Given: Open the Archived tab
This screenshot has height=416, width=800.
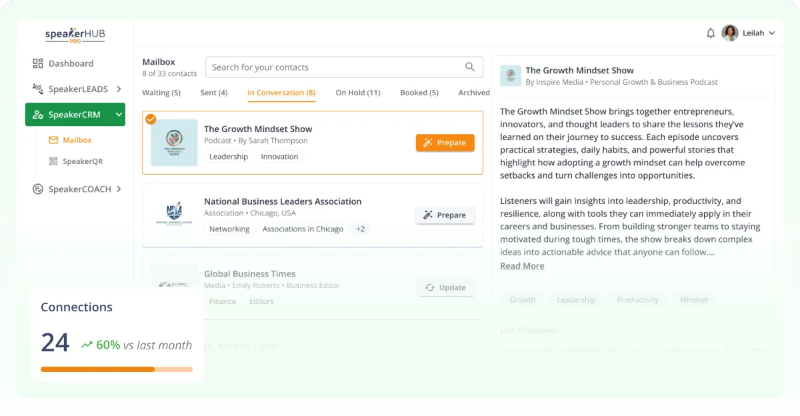Looking at the screenshot, I should click(x=474, y=93).
